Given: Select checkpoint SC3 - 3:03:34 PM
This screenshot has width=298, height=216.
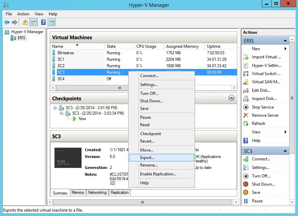Looking at the screenshot, I should click(98, 113).
